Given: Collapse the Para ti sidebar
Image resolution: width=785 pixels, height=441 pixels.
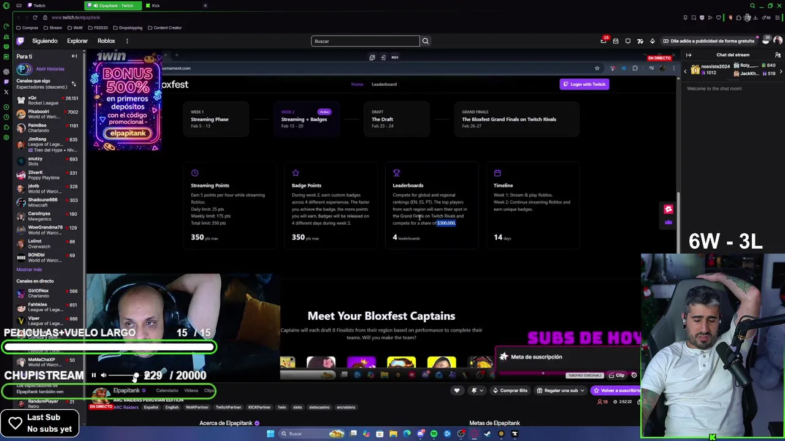Looking at the screenshot, I should [74, 56].
